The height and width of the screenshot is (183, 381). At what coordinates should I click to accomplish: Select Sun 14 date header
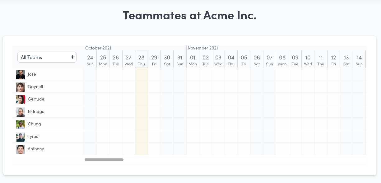coord(359,60)
